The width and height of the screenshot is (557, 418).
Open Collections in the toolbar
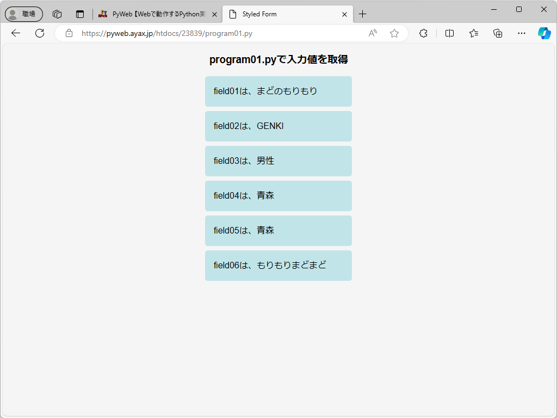pyautogui.click(x=497, y=33)
